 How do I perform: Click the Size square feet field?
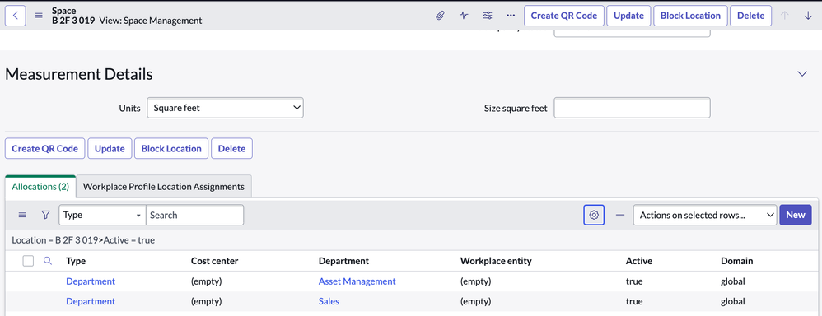(632, 108)
